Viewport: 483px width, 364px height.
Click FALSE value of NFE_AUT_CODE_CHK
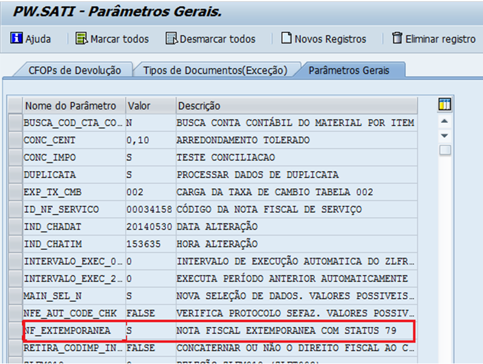point(151,313)
